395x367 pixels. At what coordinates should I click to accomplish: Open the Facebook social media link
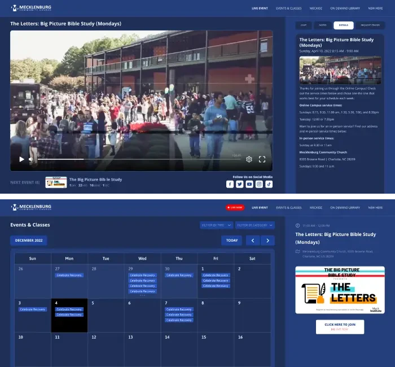point(230,184)
